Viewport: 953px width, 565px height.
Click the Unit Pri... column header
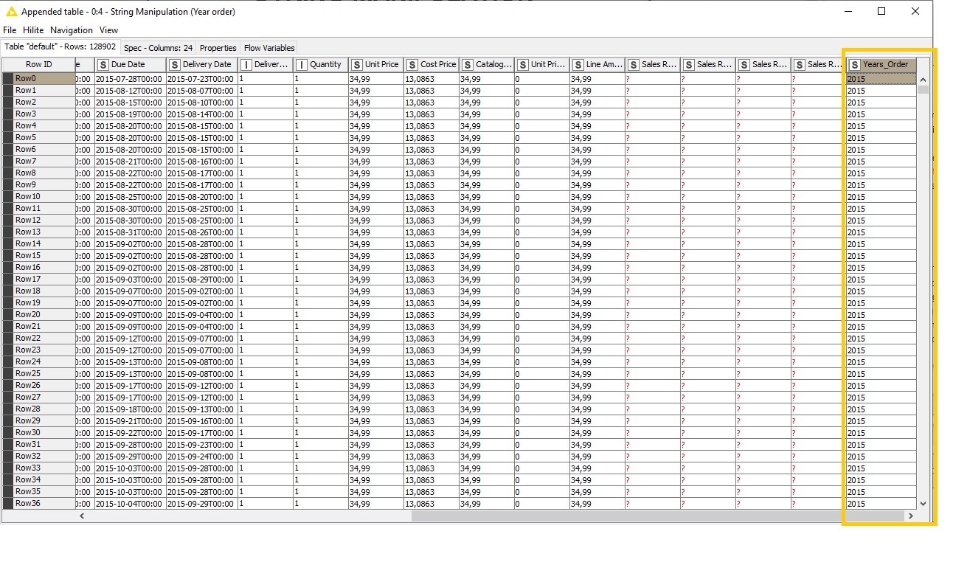coord(542,65)
